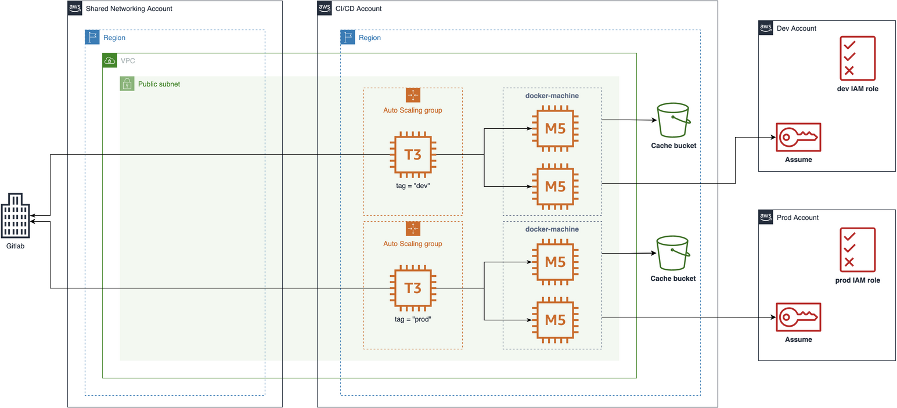897x408 pixels.
Task: Click the dev IAM role policy icon
Action: 857,58
